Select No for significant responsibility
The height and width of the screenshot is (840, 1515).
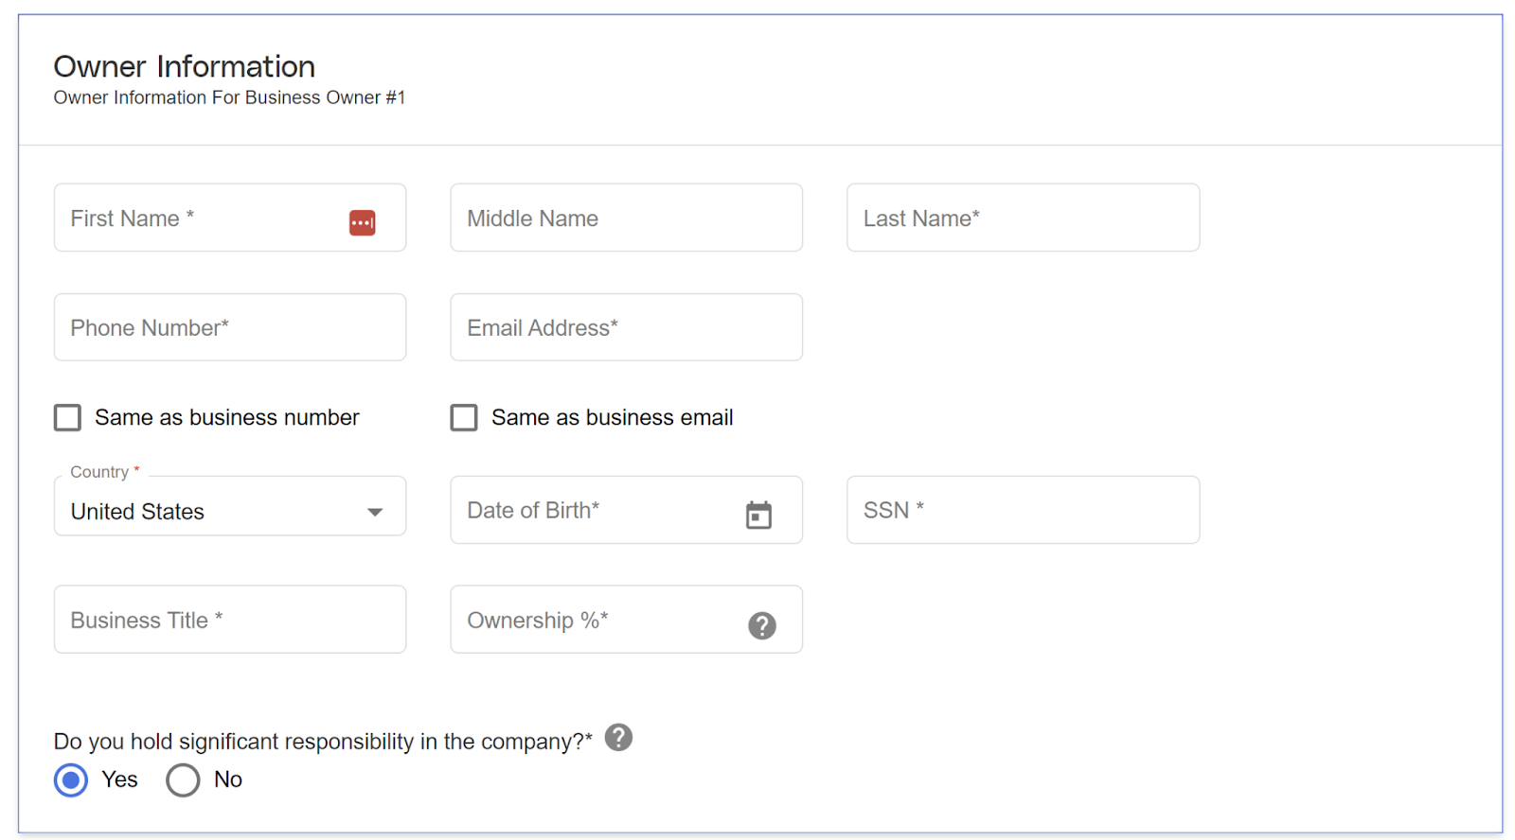(183, 779)
